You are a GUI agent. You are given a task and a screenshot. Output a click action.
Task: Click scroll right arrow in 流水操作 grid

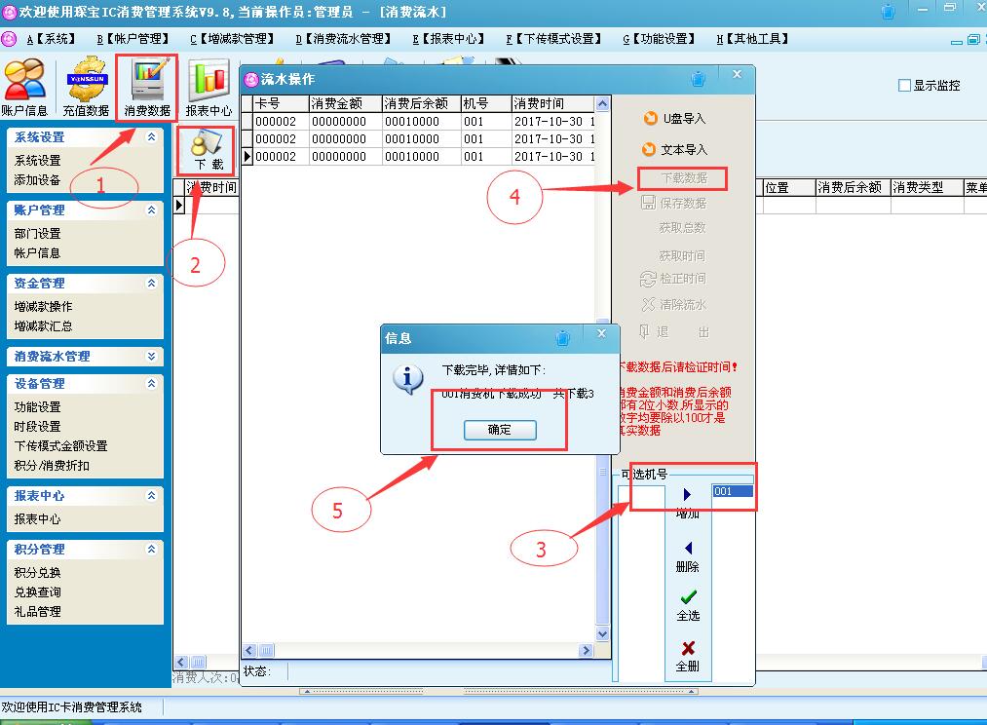pos(586,651)
